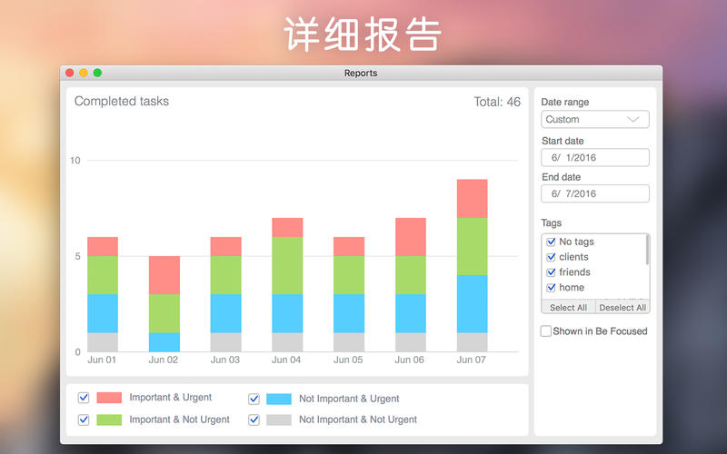The width and height of the screenshot is (727, 454).
Task: Uncheck the clients tag
Action: coord(551,257)
